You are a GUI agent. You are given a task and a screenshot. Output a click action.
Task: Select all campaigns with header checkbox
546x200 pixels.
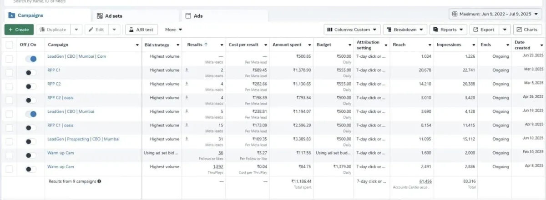click(x=9, y=45)
